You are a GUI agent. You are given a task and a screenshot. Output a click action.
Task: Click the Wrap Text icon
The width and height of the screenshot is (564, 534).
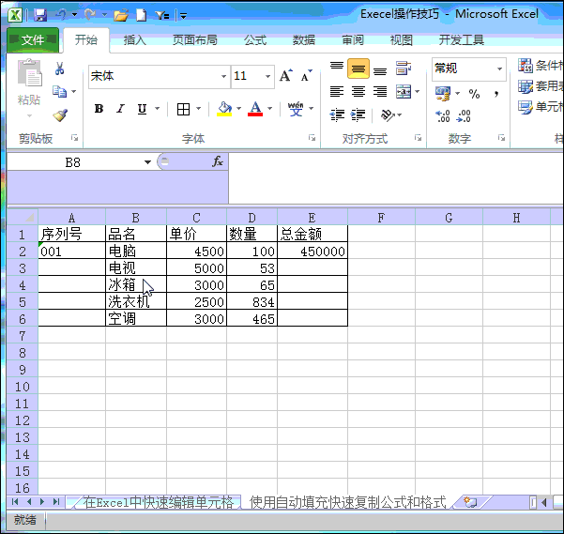[x=403, y=68]
